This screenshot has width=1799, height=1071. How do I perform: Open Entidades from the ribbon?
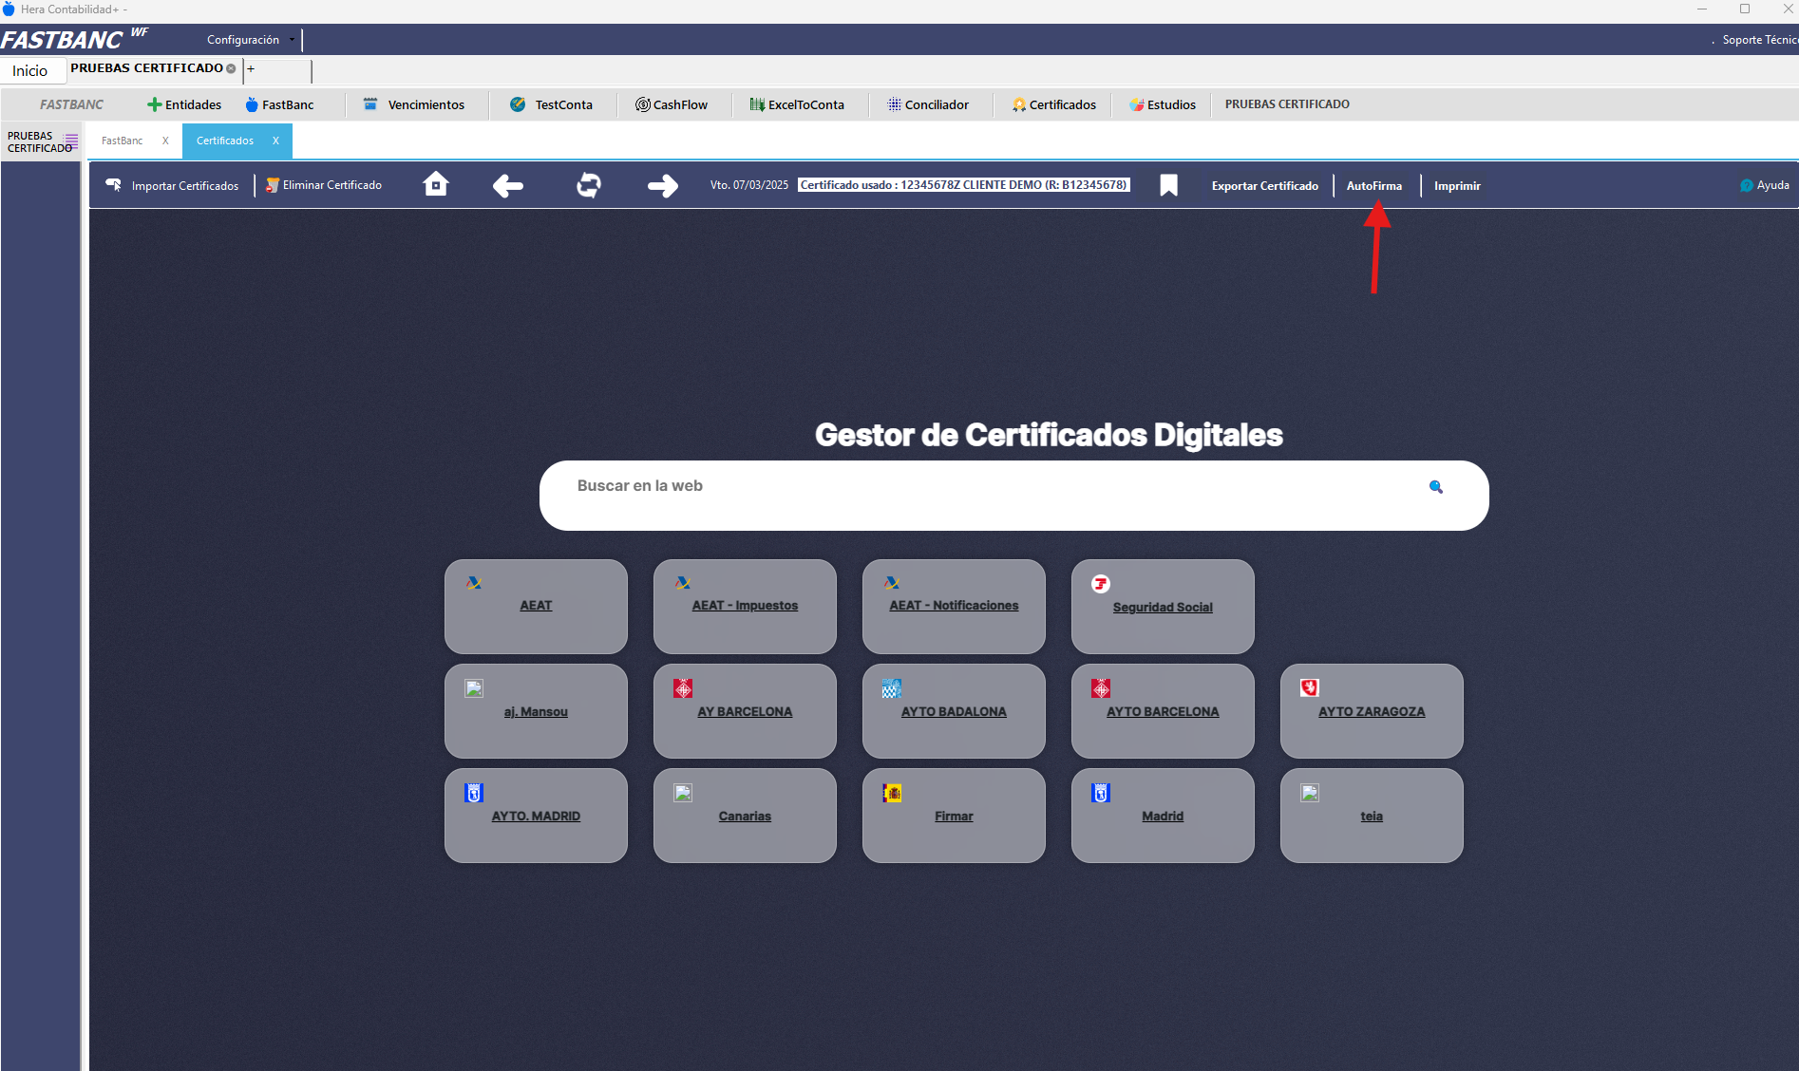184,104
